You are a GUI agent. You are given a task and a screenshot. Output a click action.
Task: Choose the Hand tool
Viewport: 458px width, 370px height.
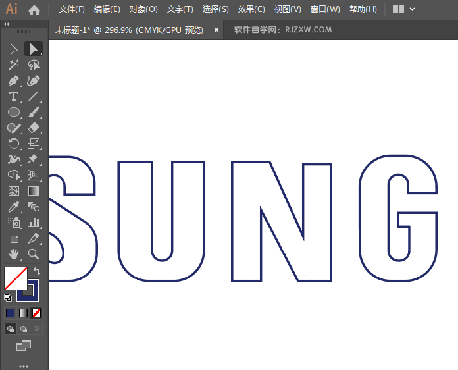(14, 254)
